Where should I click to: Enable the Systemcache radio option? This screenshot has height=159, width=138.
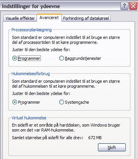coord(61,102)
